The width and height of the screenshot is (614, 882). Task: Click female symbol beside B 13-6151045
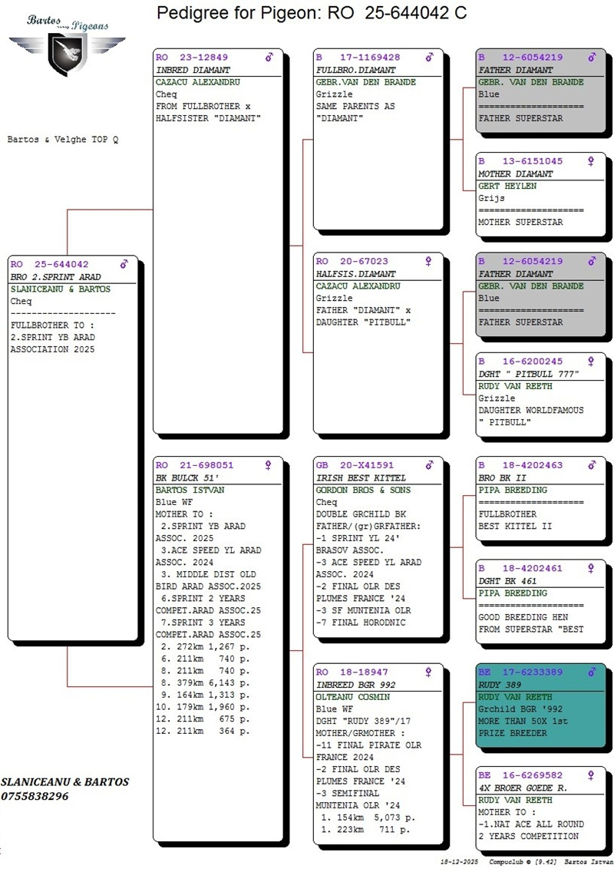coord(590,161)
